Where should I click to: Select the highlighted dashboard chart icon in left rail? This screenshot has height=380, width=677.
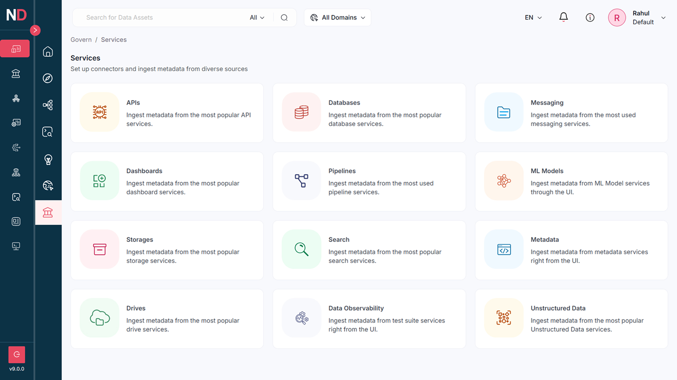(x=15, y=49)
